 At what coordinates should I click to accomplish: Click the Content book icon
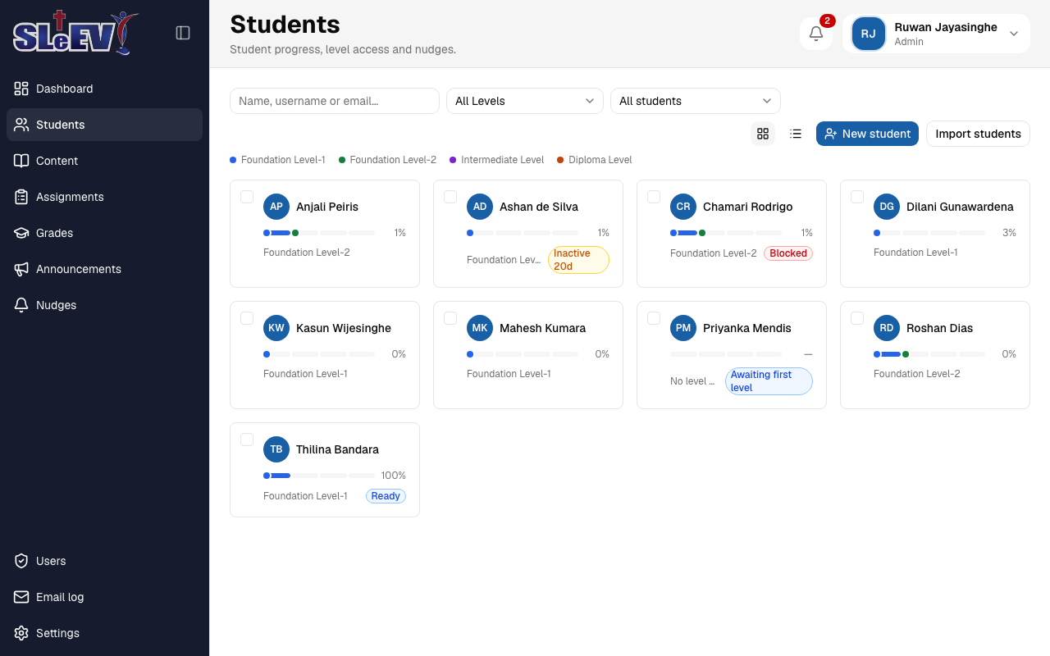click(x=21, y=161)
